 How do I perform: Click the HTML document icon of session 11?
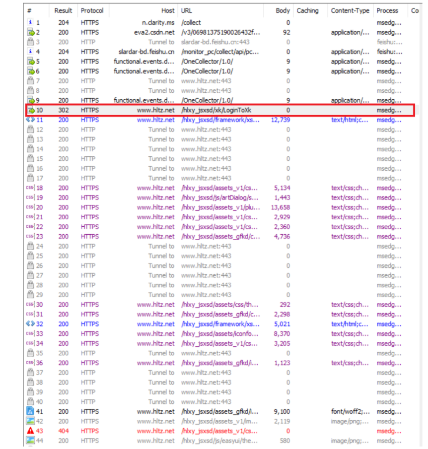[x=30, y=120]
